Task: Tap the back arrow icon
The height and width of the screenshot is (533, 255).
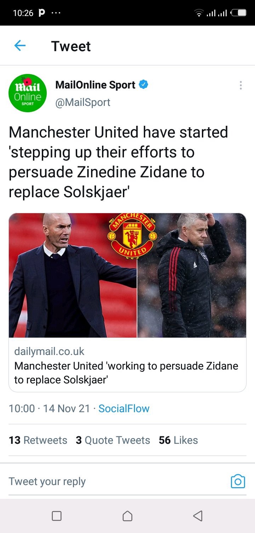Action: pos(20,46)
